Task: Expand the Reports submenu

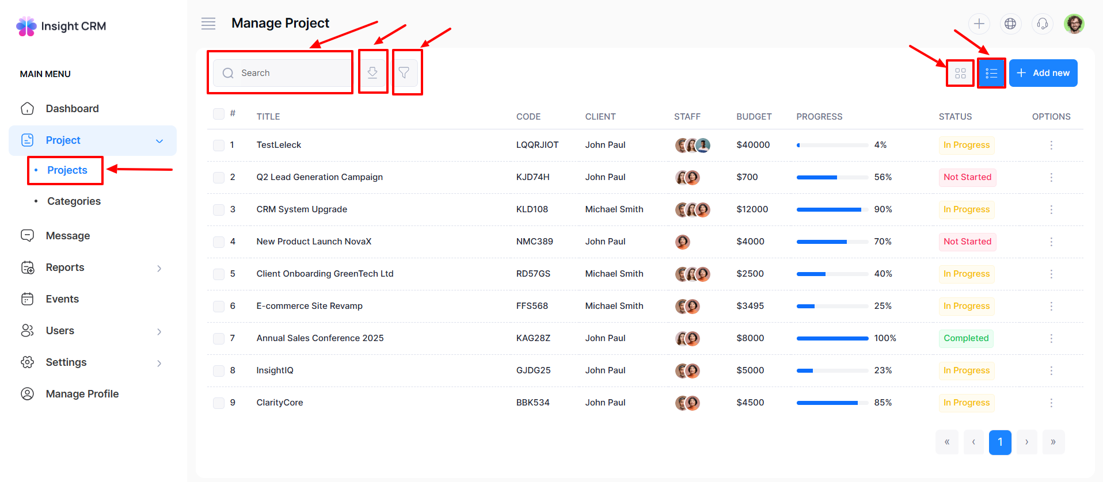Action: 159,268
